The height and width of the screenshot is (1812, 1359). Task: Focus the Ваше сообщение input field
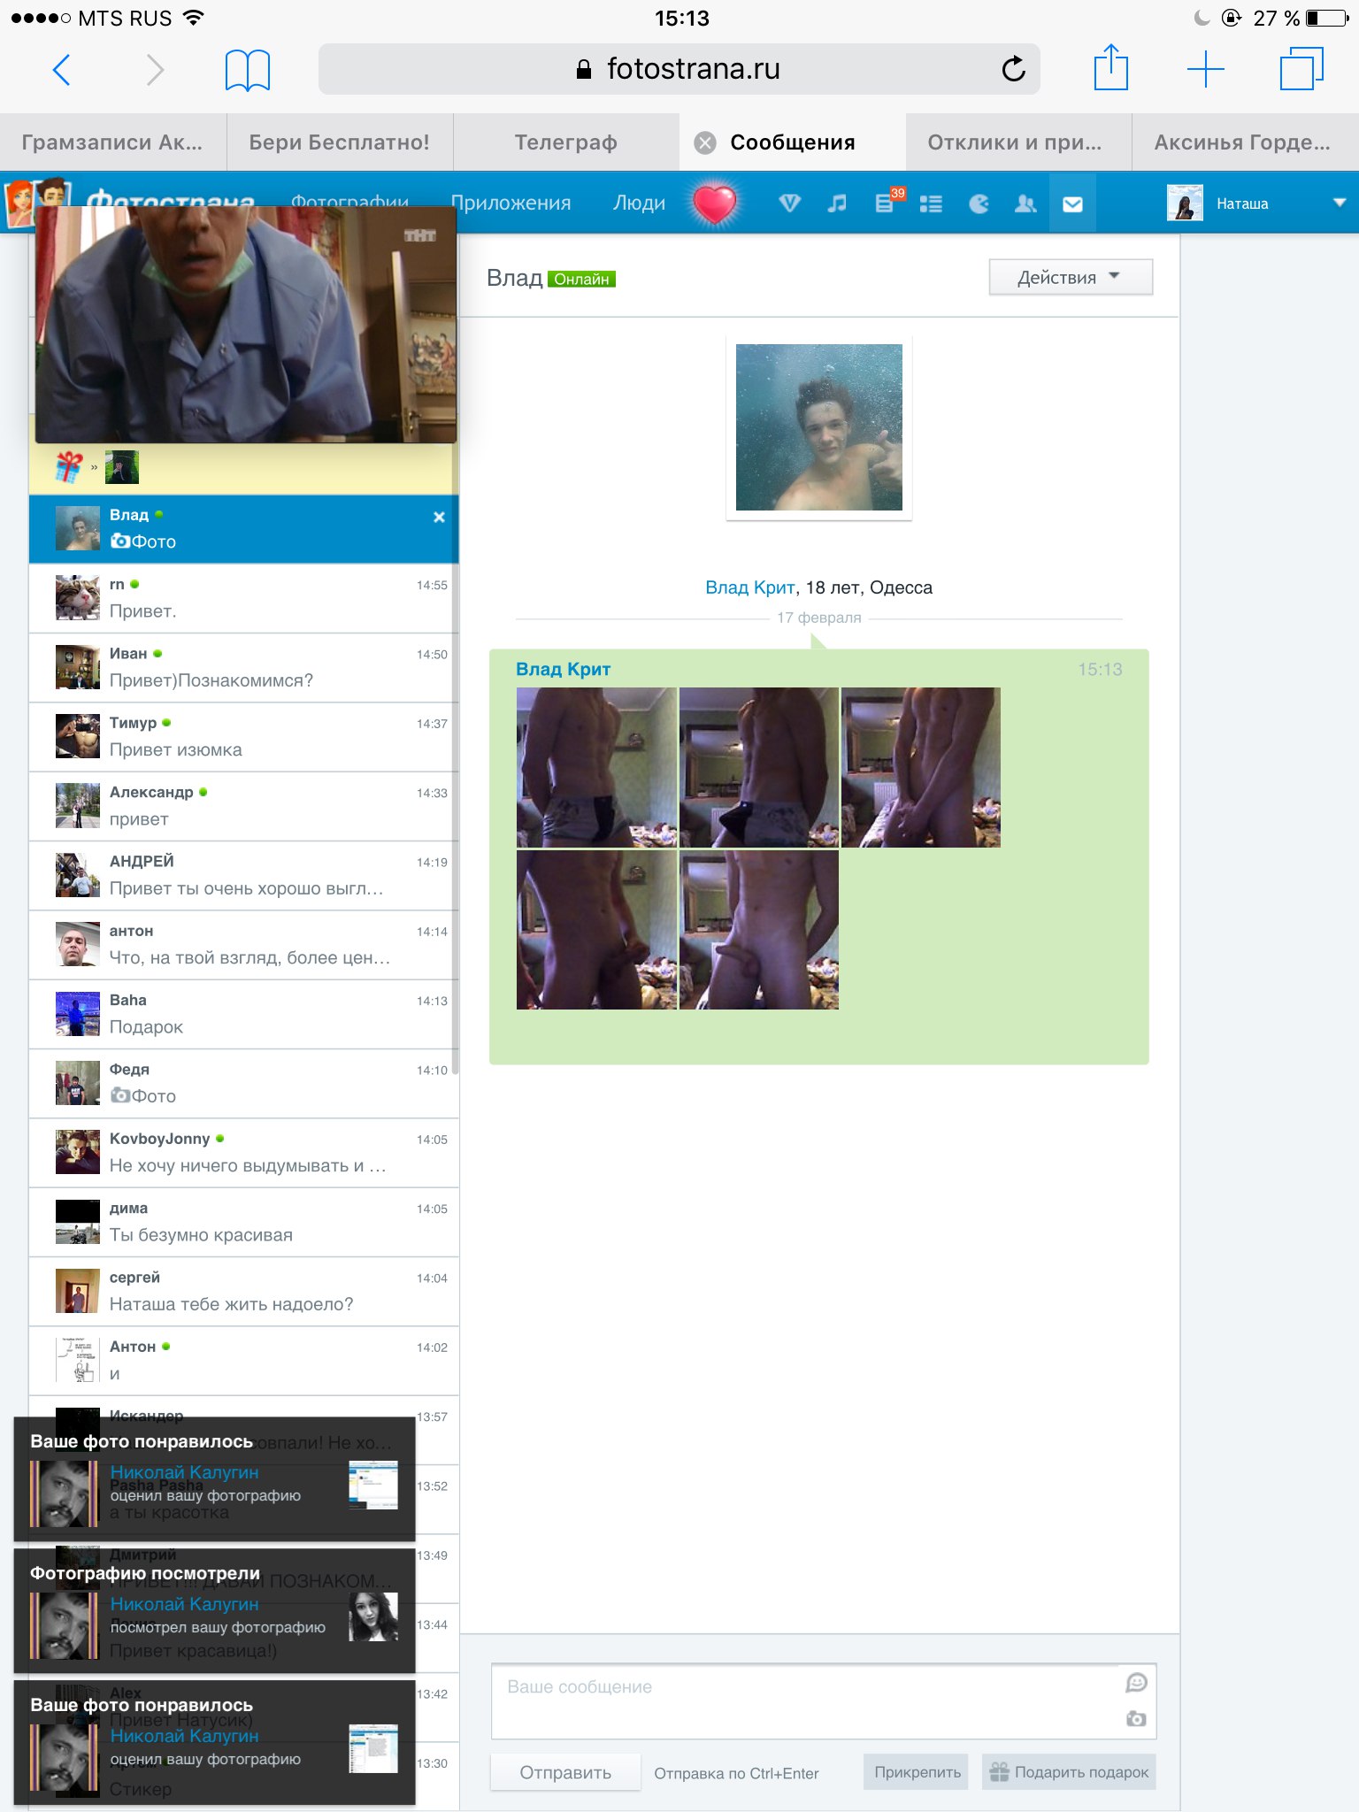coord(805,1701)
